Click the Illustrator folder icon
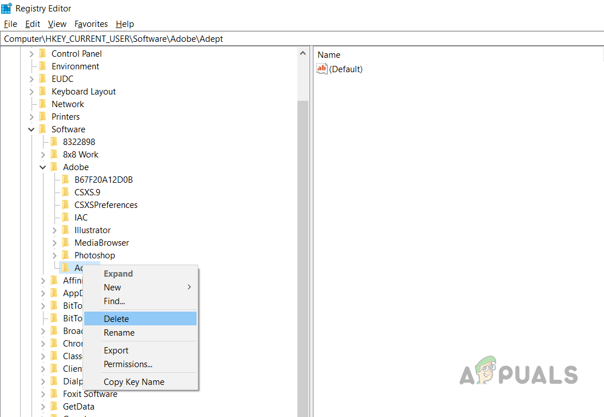604x417 pixels. tap(66, 230)
